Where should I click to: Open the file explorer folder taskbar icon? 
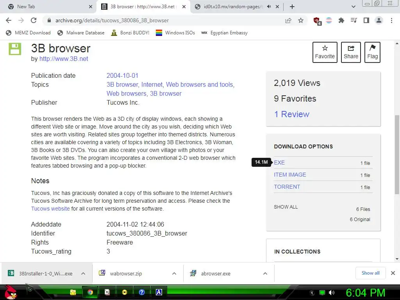click(x=73, y=292)
